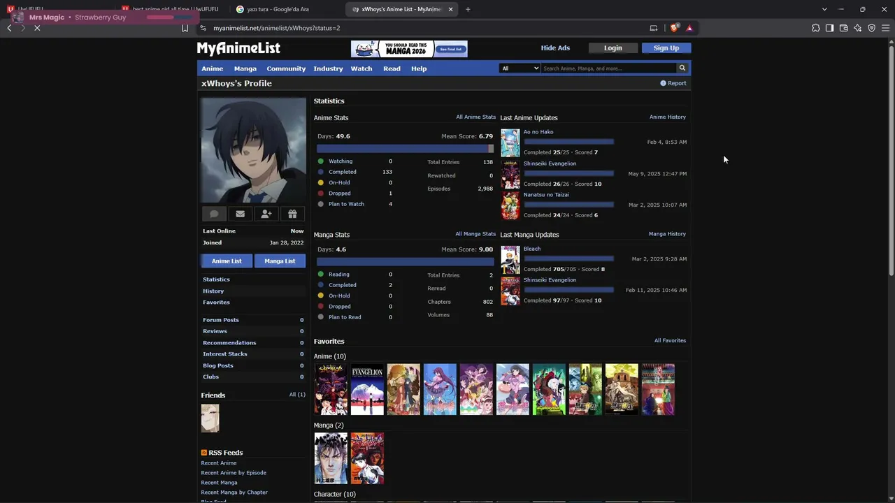This screenshot has height=503, width=895.
Task: Click the cast screen icon in address bar
Action: tap(654, 28)
